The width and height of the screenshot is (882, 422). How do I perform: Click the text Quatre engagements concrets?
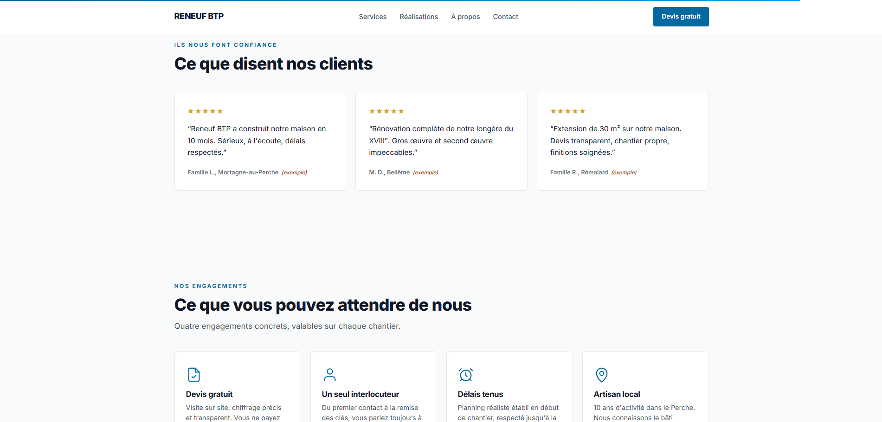[287, 326]
